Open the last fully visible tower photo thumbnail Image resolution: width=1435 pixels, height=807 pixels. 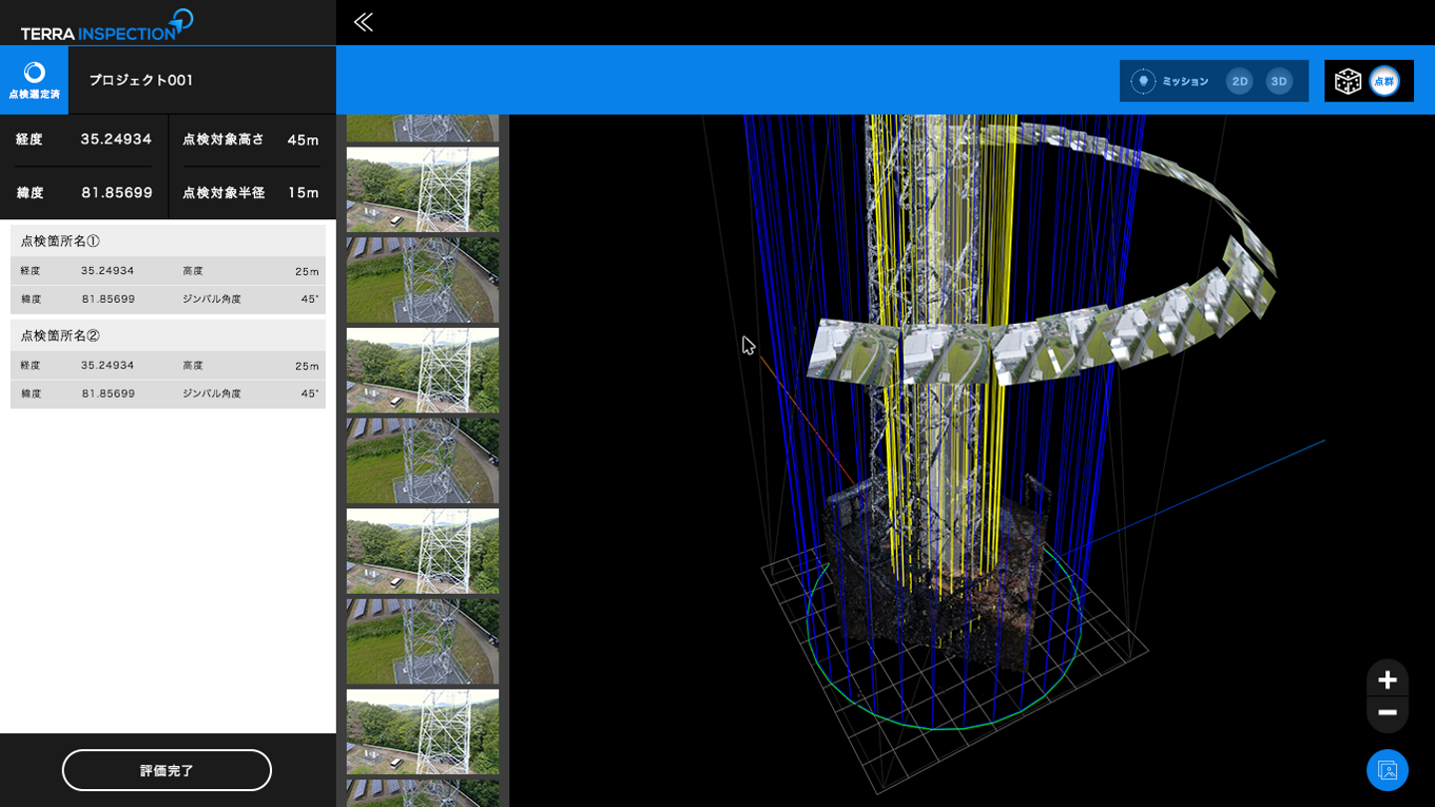click(x=423, y=731)
